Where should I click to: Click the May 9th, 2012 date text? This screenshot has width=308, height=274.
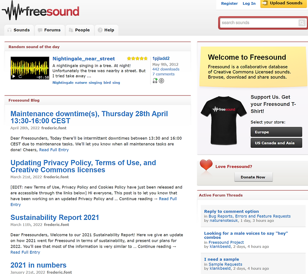click(166, 64)
